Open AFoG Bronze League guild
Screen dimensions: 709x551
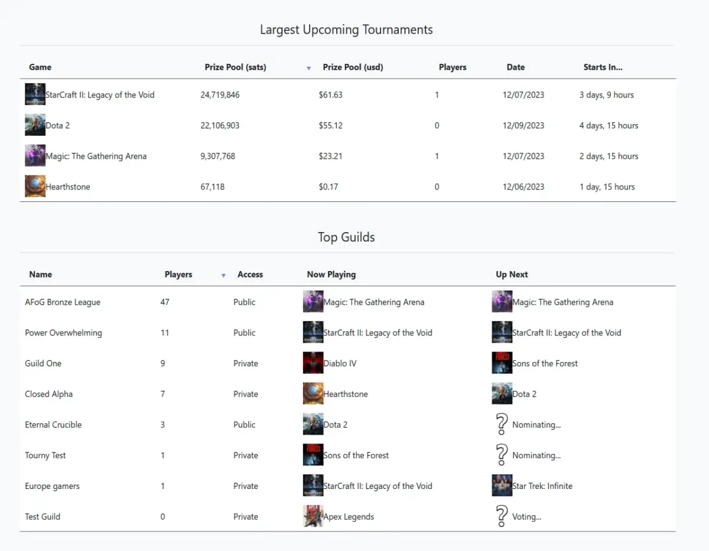pos(63,302)
